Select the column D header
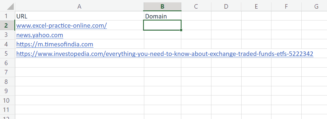This screenshot has height=119, width=327. click(x=226, y=6)
